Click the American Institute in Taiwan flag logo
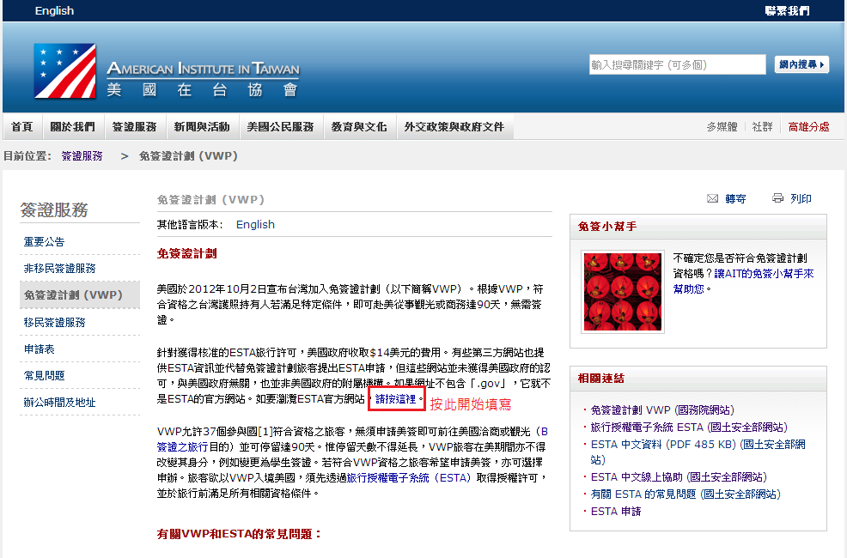Image resolution: width=847 pixels, height=558 pixels. (x=64, y=71)
